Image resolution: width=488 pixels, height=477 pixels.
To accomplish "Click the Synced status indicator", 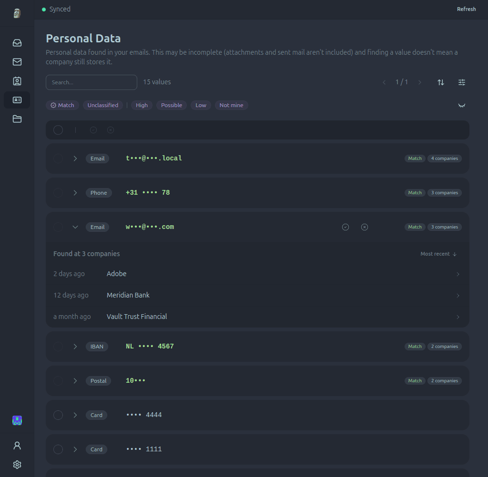I will (x=56, y=9).
